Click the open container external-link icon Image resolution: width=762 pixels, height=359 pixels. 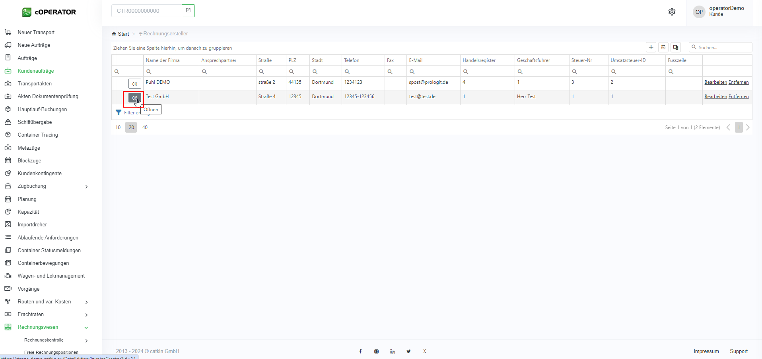tap(188, 11)
